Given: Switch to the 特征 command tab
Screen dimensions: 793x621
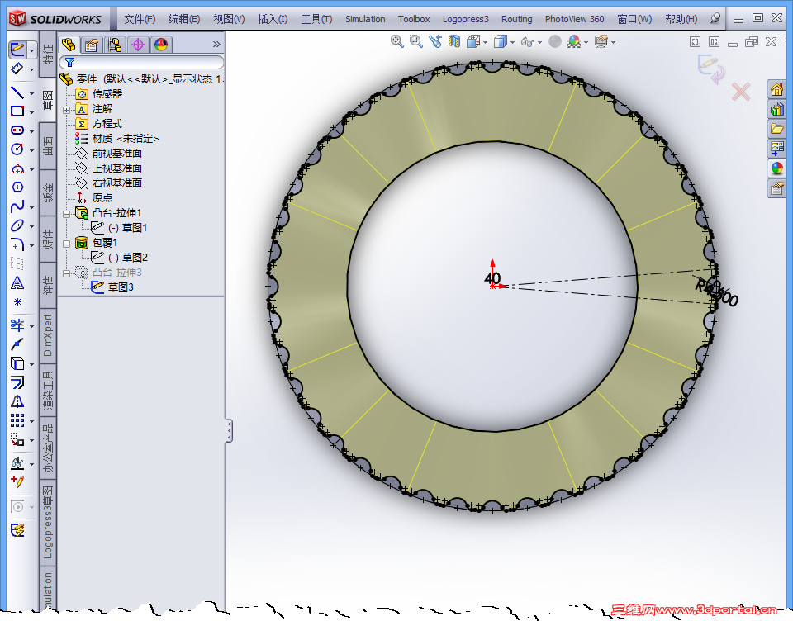Looking at the screenshot, I should (x=48, y=54).
